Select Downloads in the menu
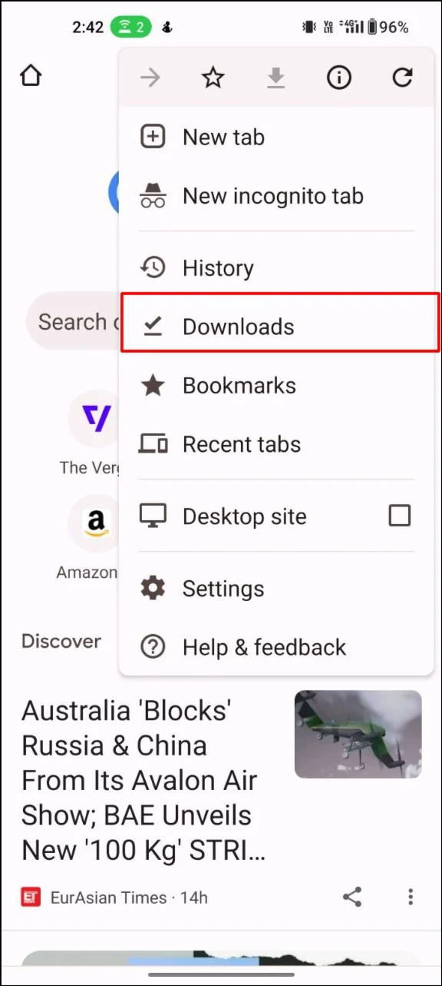The height and width of the screenshot is (986, 442). click(280, 327)
